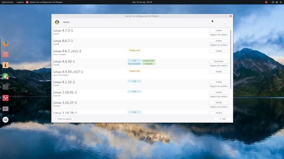Click the En ejecución badge
The image size is (284, 159).
[149, 61]
